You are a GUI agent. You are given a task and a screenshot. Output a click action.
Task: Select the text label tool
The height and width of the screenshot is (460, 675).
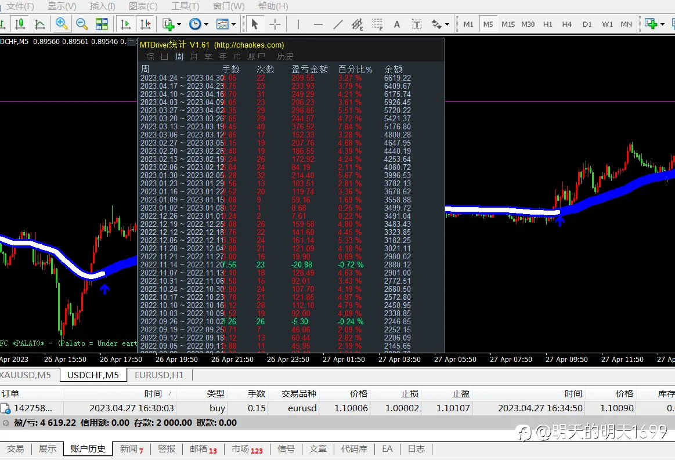(x=417, y=24)
